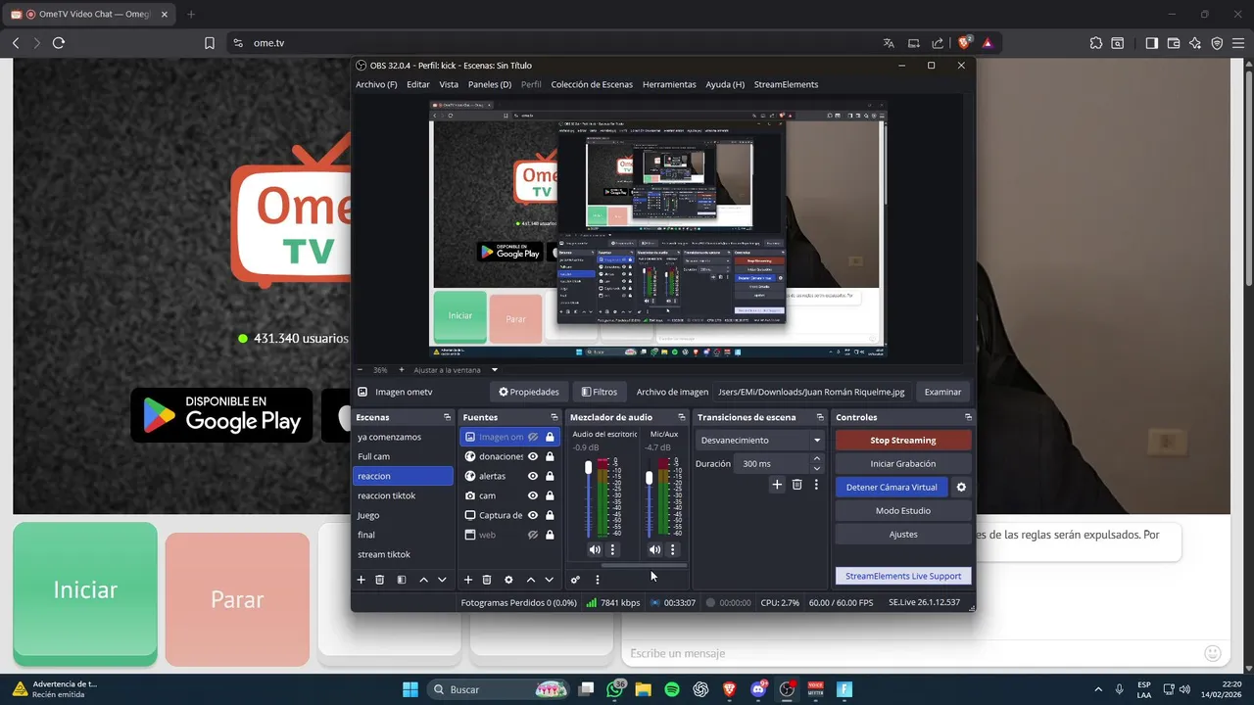Move scene up in Escenas toolbar
This screenshot has width=1254, height=705.
pyautogui.click(x=423, y=580)
